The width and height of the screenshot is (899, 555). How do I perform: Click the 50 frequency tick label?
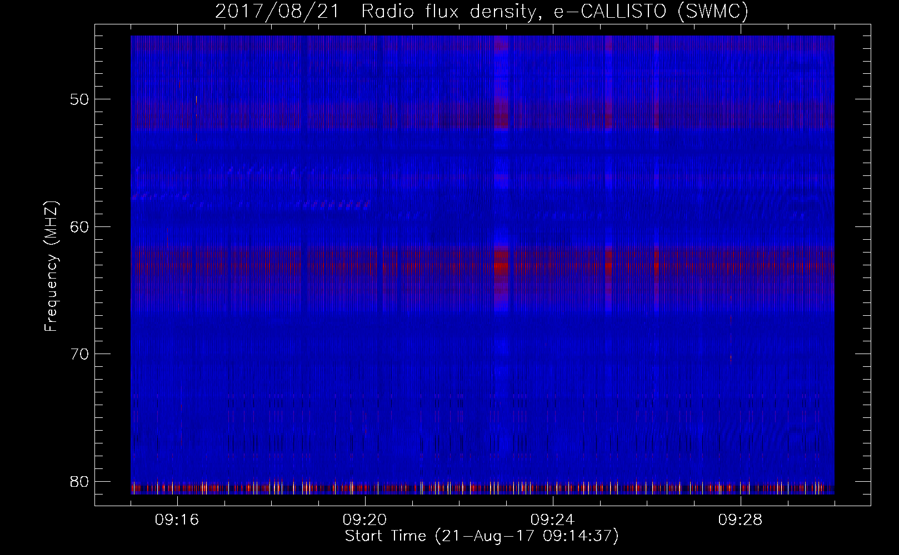[x=80, y=100]
